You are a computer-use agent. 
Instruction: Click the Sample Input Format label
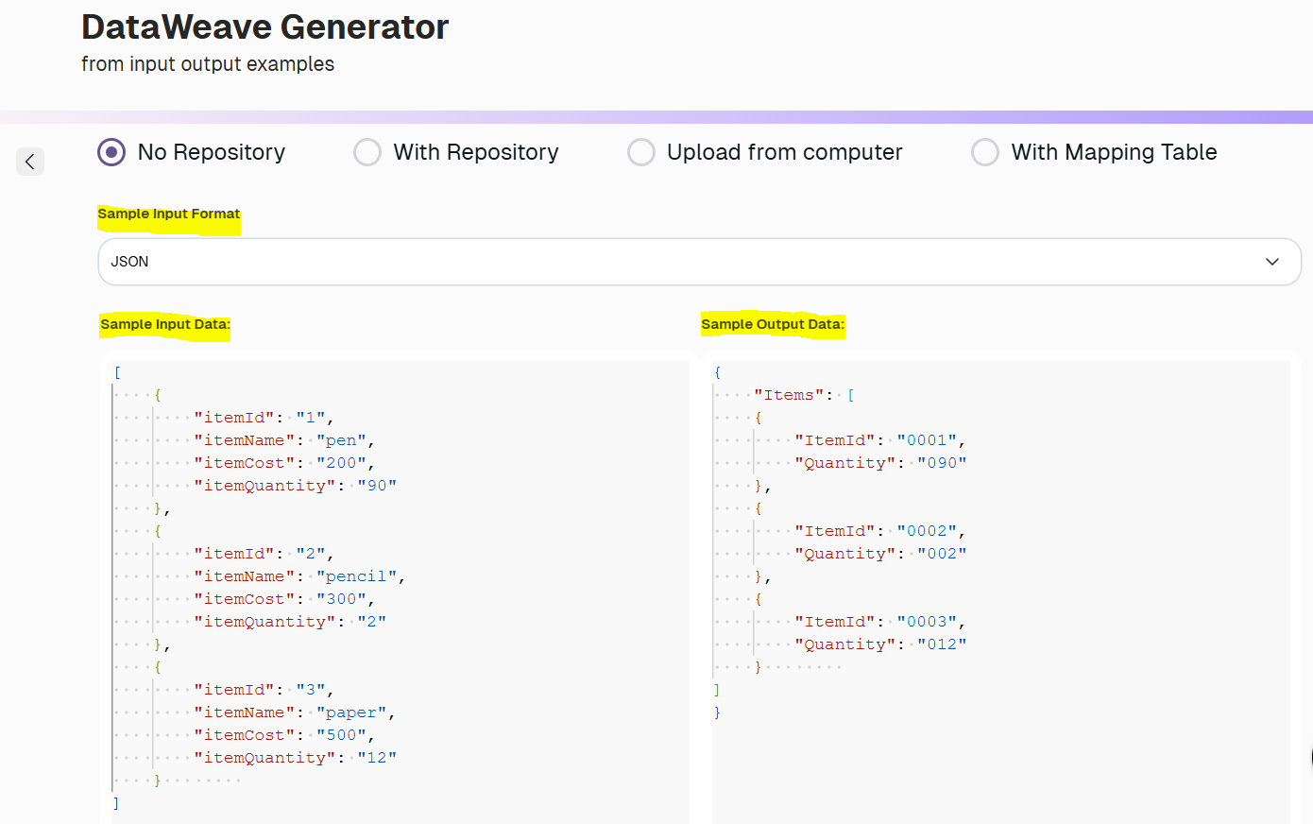(169, 214)
